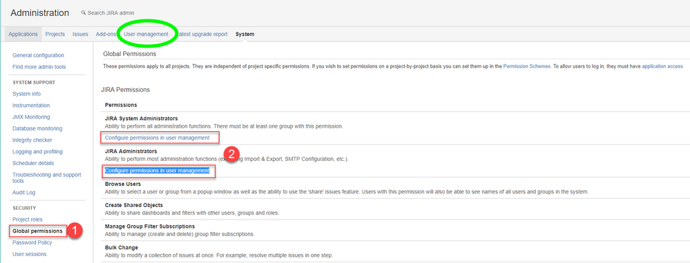
Task: Click Manage Group Filter Subscriptions permission name
Action: (150, 226)
